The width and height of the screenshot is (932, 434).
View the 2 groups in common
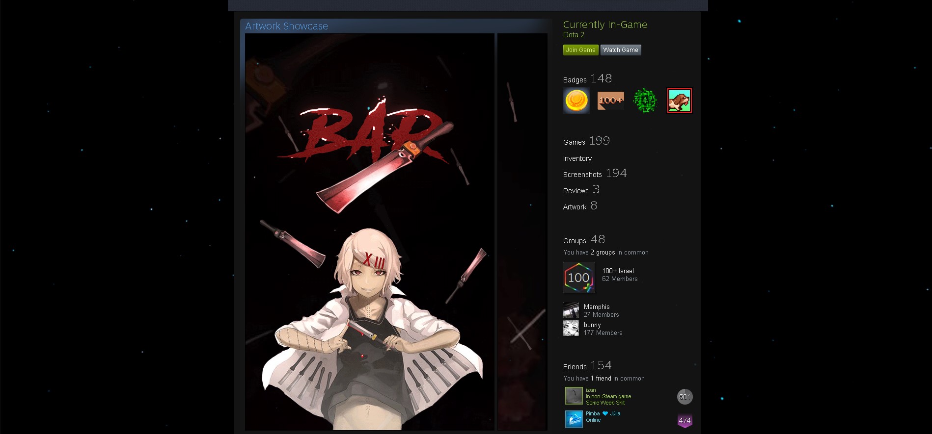603,253
